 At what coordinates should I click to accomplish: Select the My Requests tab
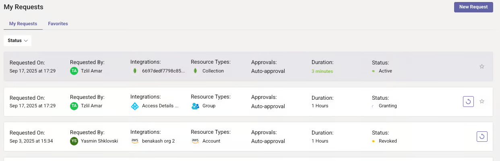coord(23,24)
